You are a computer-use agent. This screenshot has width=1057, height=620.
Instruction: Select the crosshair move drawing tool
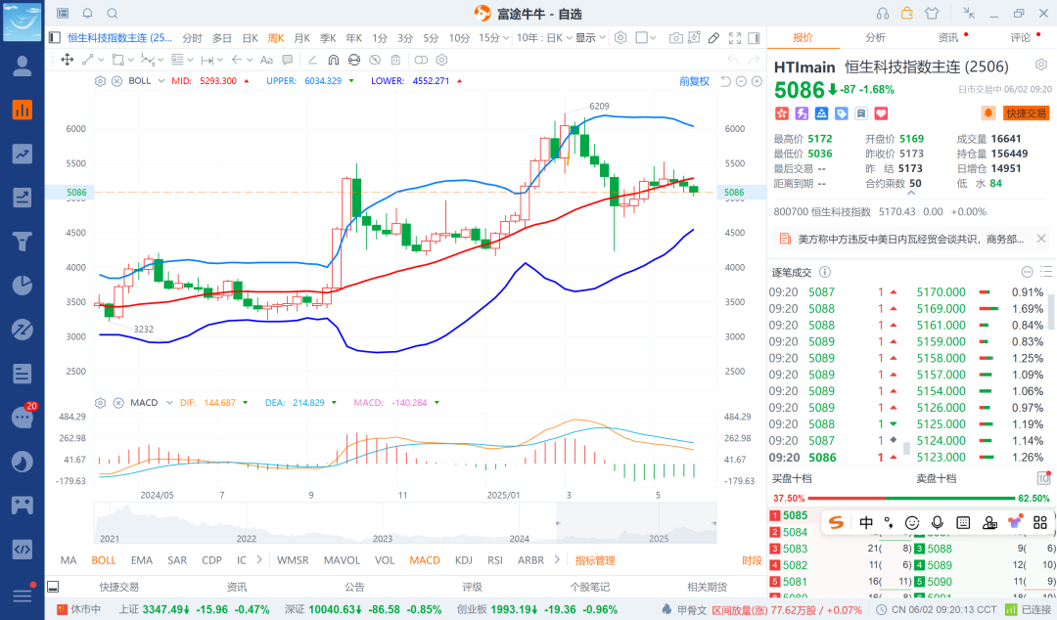pyautogui.click(x=68, y=60)
